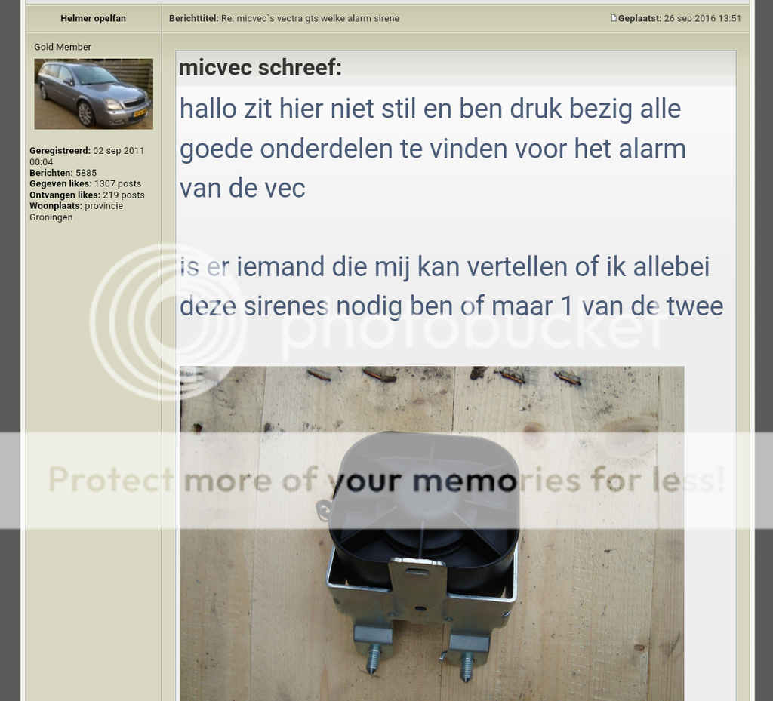Viewport: 773px width, 701px height.
Task: Click the Berichten 5885 post count
Action: point(63,173)
